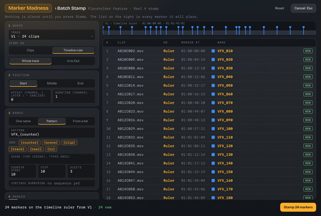Click NEW badge on VFX_130 row
Image resolution: width=321 pixels, height=216 pixels.
[308, 155]
